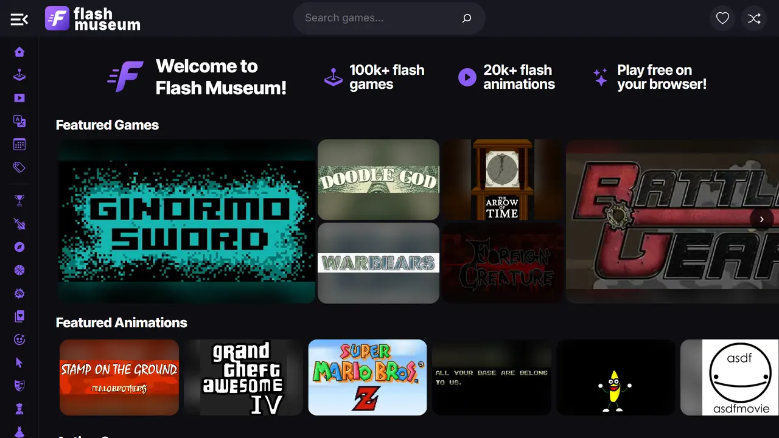The image size is (779, 438).
Task: Open the language translate sidebar icon
Action: [19, 121]
